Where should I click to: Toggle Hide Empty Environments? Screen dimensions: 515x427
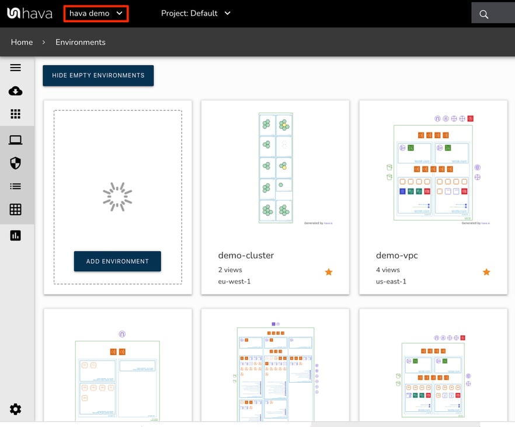[98, 75]
